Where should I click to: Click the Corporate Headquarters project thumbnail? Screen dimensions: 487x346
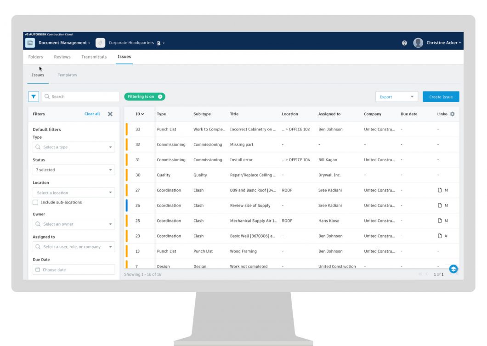pyautogui.click(x=100, y=43)
